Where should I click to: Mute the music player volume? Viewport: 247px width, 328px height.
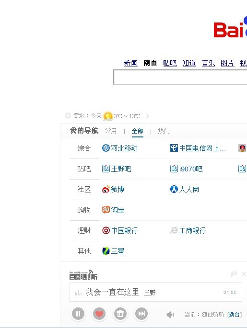click(170, 315)
